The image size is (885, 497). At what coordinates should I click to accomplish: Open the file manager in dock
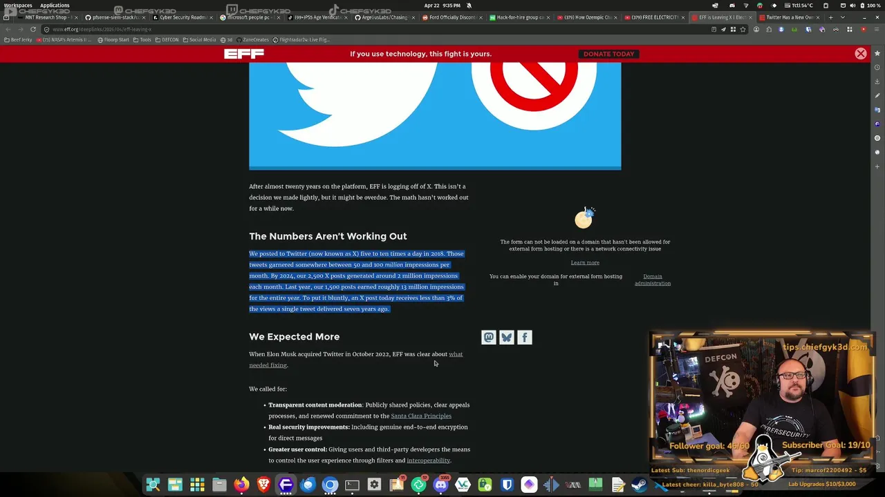point(219,485)
